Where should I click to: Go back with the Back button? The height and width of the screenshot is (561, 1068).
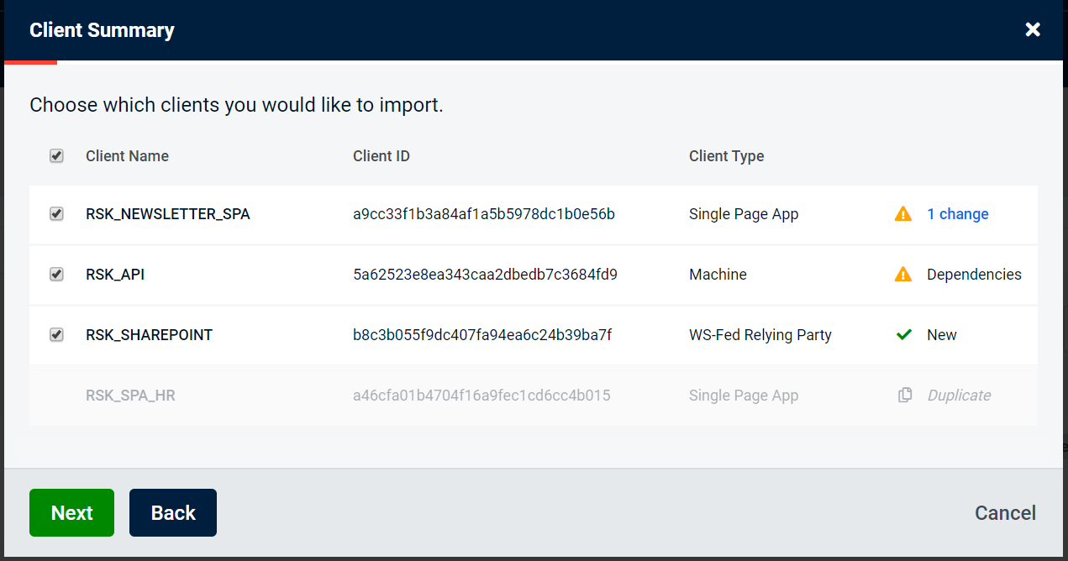pyautogui.click(x=172, y=512)
